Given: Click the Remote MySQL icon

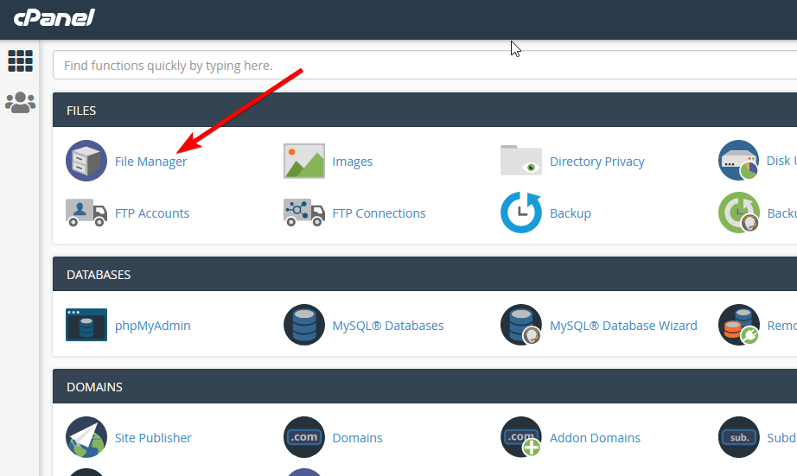Looking at the screenshot, I should (x=738, y=325).
